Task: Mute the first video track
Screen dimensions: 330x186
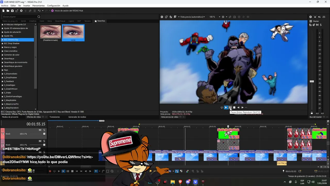Action: click(x=40, y=130)
